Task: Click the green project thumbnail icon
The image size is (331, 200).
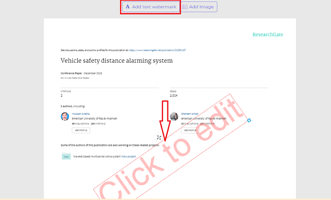Action: point(66,156)
